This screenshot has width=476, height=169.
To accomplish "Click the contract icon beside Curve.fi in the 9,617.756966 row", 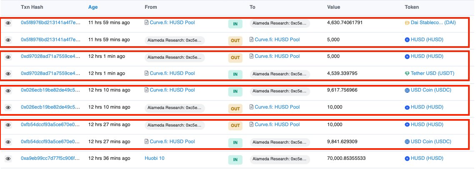I will coord(147,90).
